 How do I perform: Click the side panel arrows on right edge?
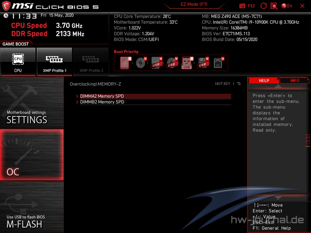pyautogui.click(x=308, y=146)
